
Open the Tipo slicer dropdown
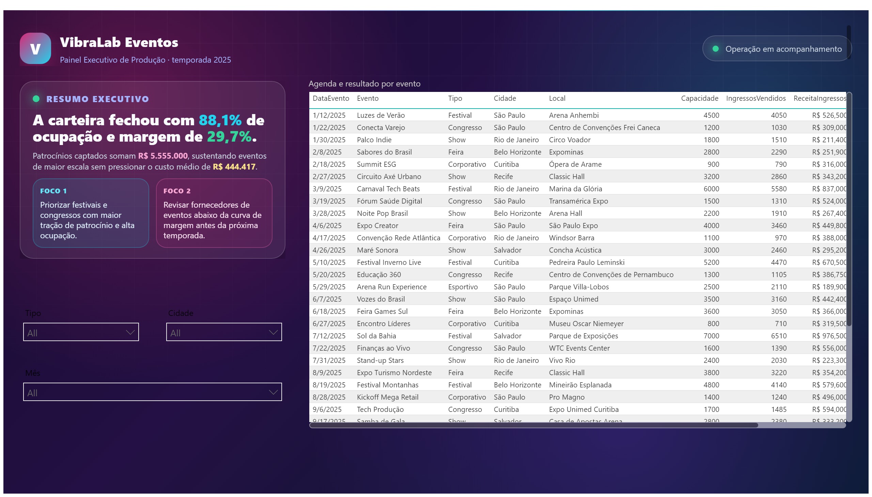(x=81, y=332)
